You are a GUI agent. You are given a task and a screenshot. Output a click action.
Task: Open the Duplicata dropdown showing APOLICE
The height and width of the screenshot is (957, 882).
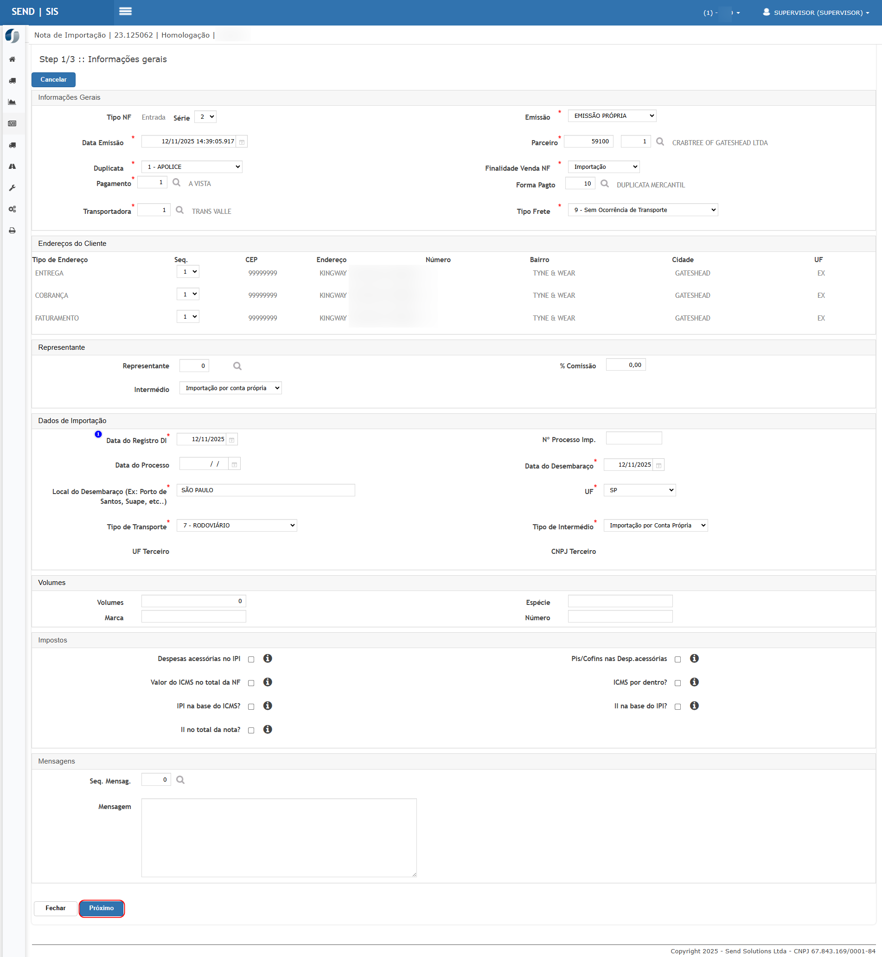click(x=192, y=167)
